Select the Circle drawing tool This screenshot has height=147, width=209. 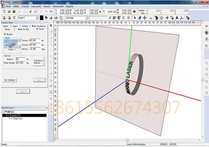click(x=51, y=56)
